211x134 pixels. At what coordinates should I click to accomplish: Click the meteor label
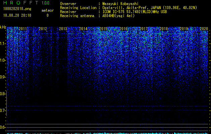(48, 10)
